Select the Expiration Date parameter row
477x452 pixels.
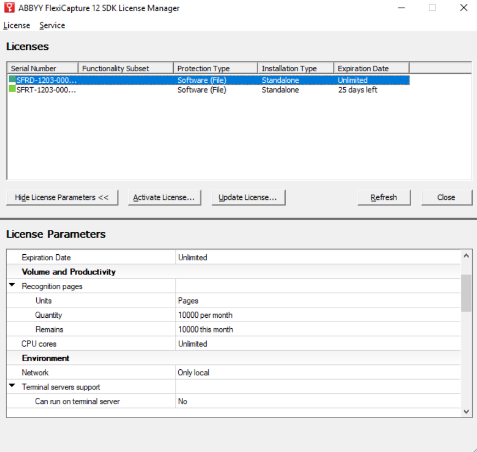tap(234, 258)
